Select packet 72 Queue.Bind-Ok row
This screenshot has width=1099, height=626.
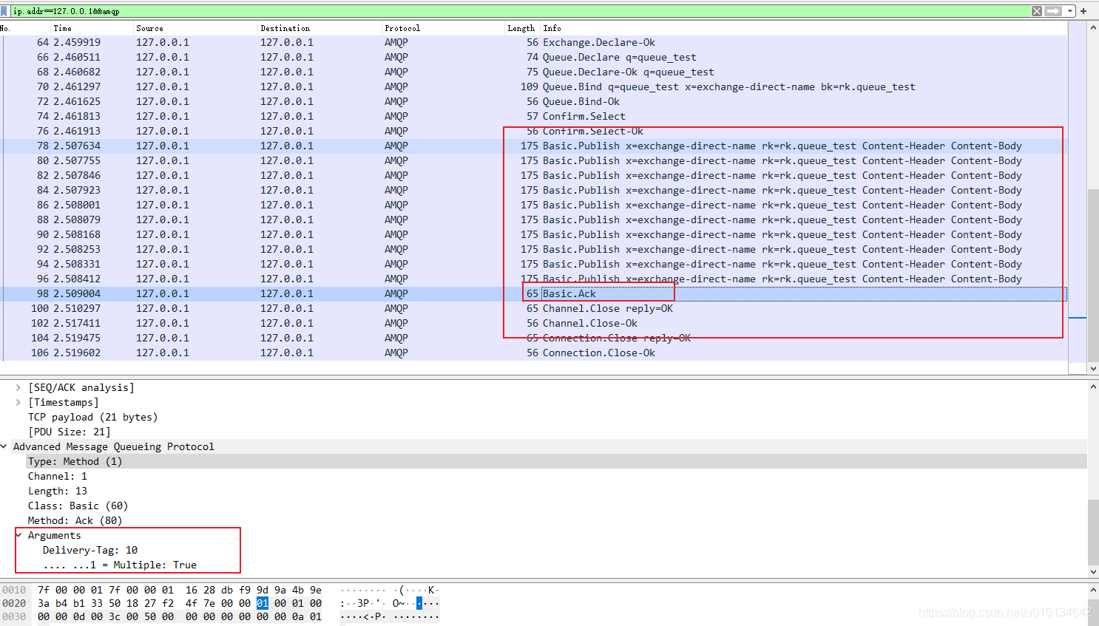point(534,101)
